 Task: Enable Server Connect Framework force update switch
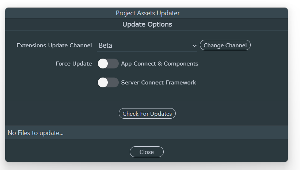[x=108, y=83]
